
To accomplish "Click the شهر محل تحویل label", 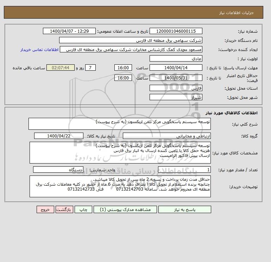I will [x=242, y=97].
